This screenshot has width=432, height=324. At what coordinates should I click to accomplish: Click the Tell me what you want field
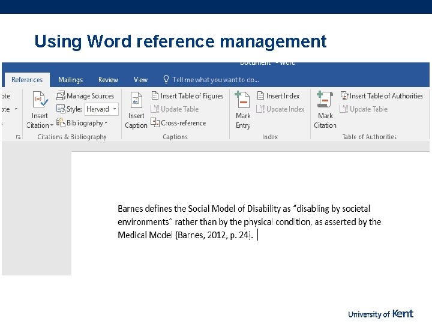215,80
